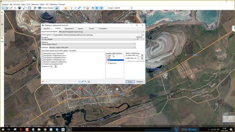This screenshot has width=235, height=132.
Task: Open the Google search provider dropdown
Action: tap(111, 8)
